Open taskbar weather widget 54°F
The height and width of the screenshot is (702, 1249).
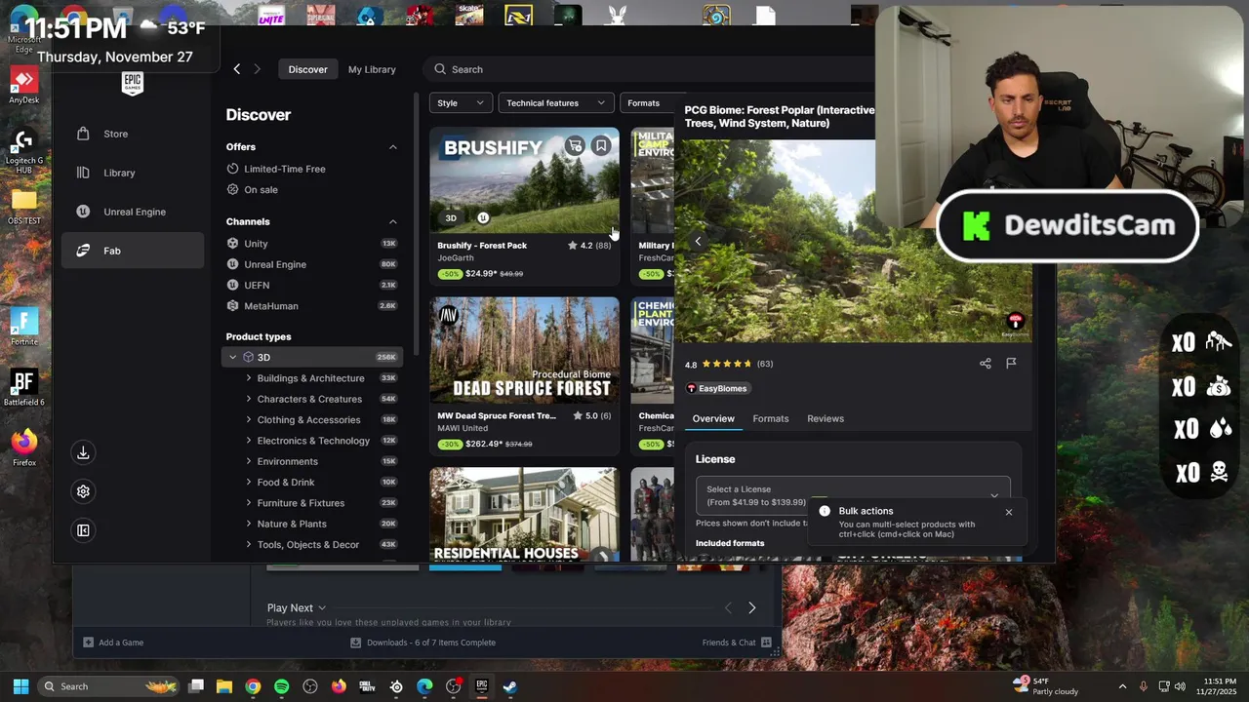pos(1046,686)
